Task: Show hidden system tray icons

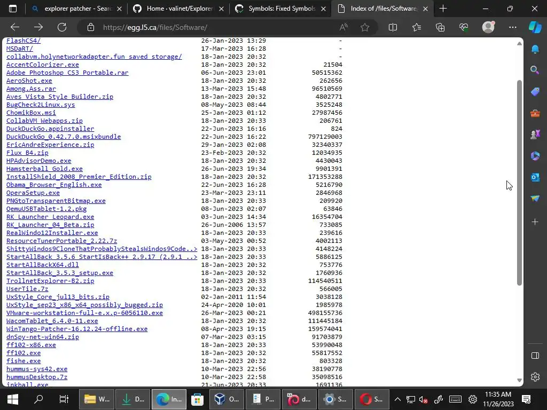Action: point(397,399)
